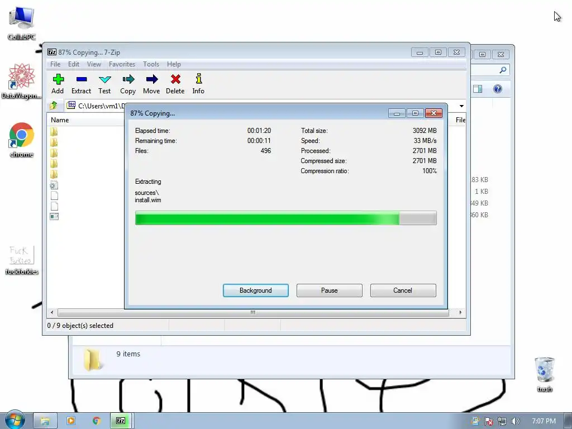Click the volume speaker tray icon
The image size is (572, 429).
(515, 421)
